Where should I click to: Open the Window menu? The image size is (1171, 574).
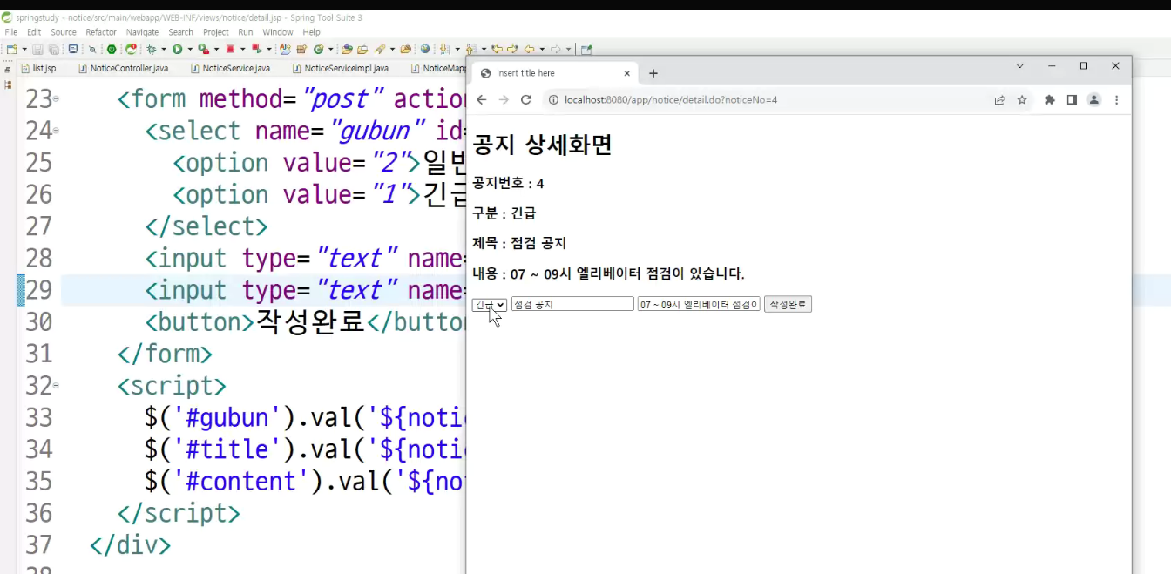(x=278, y=32)
